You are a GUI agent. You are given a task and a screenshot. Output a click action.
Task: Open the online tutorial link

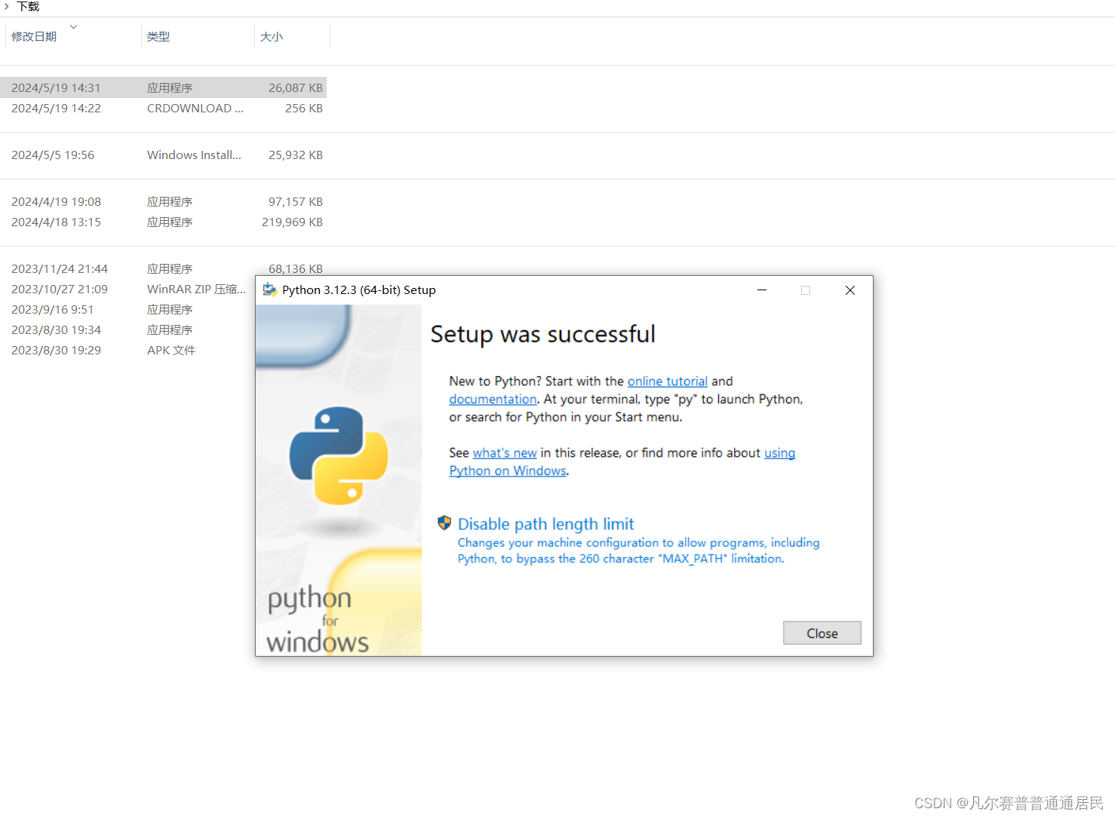tap(667, 381)
